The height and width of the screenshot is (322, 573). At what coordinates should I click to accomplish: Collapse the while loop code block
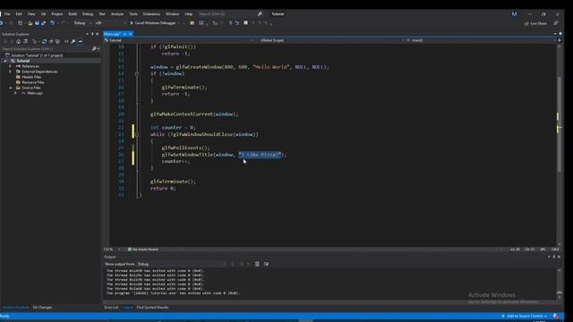coord(137,134)
